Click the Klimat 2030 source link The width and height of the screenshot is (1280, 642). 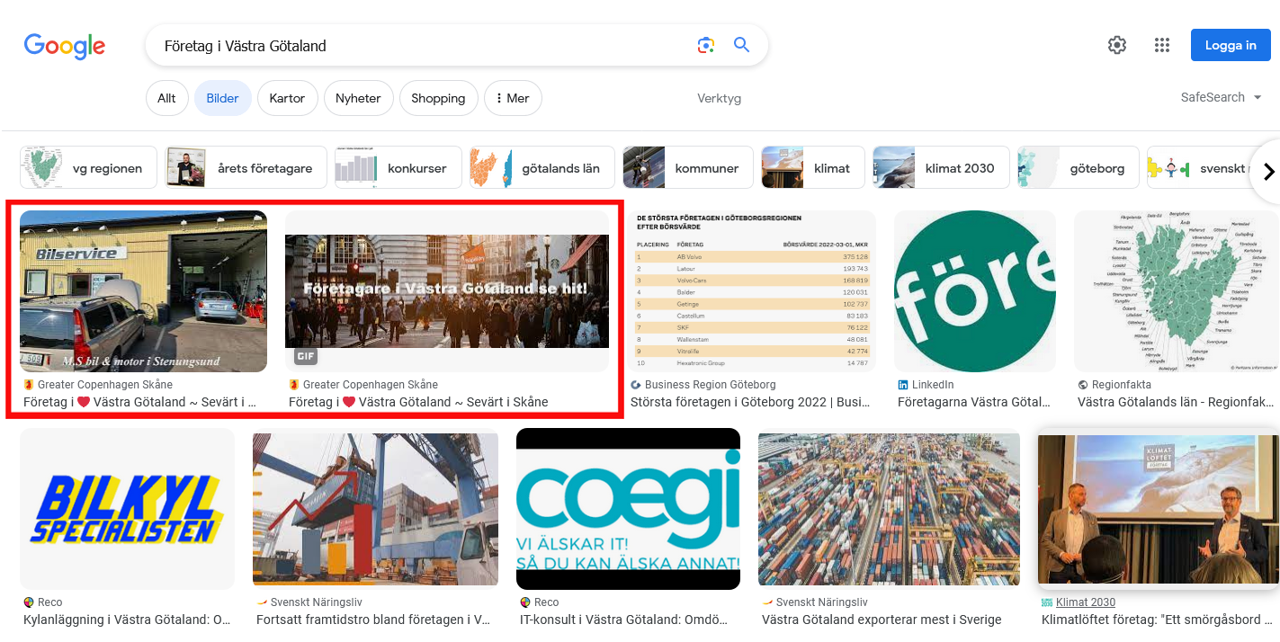click(x=1079, y=602)
